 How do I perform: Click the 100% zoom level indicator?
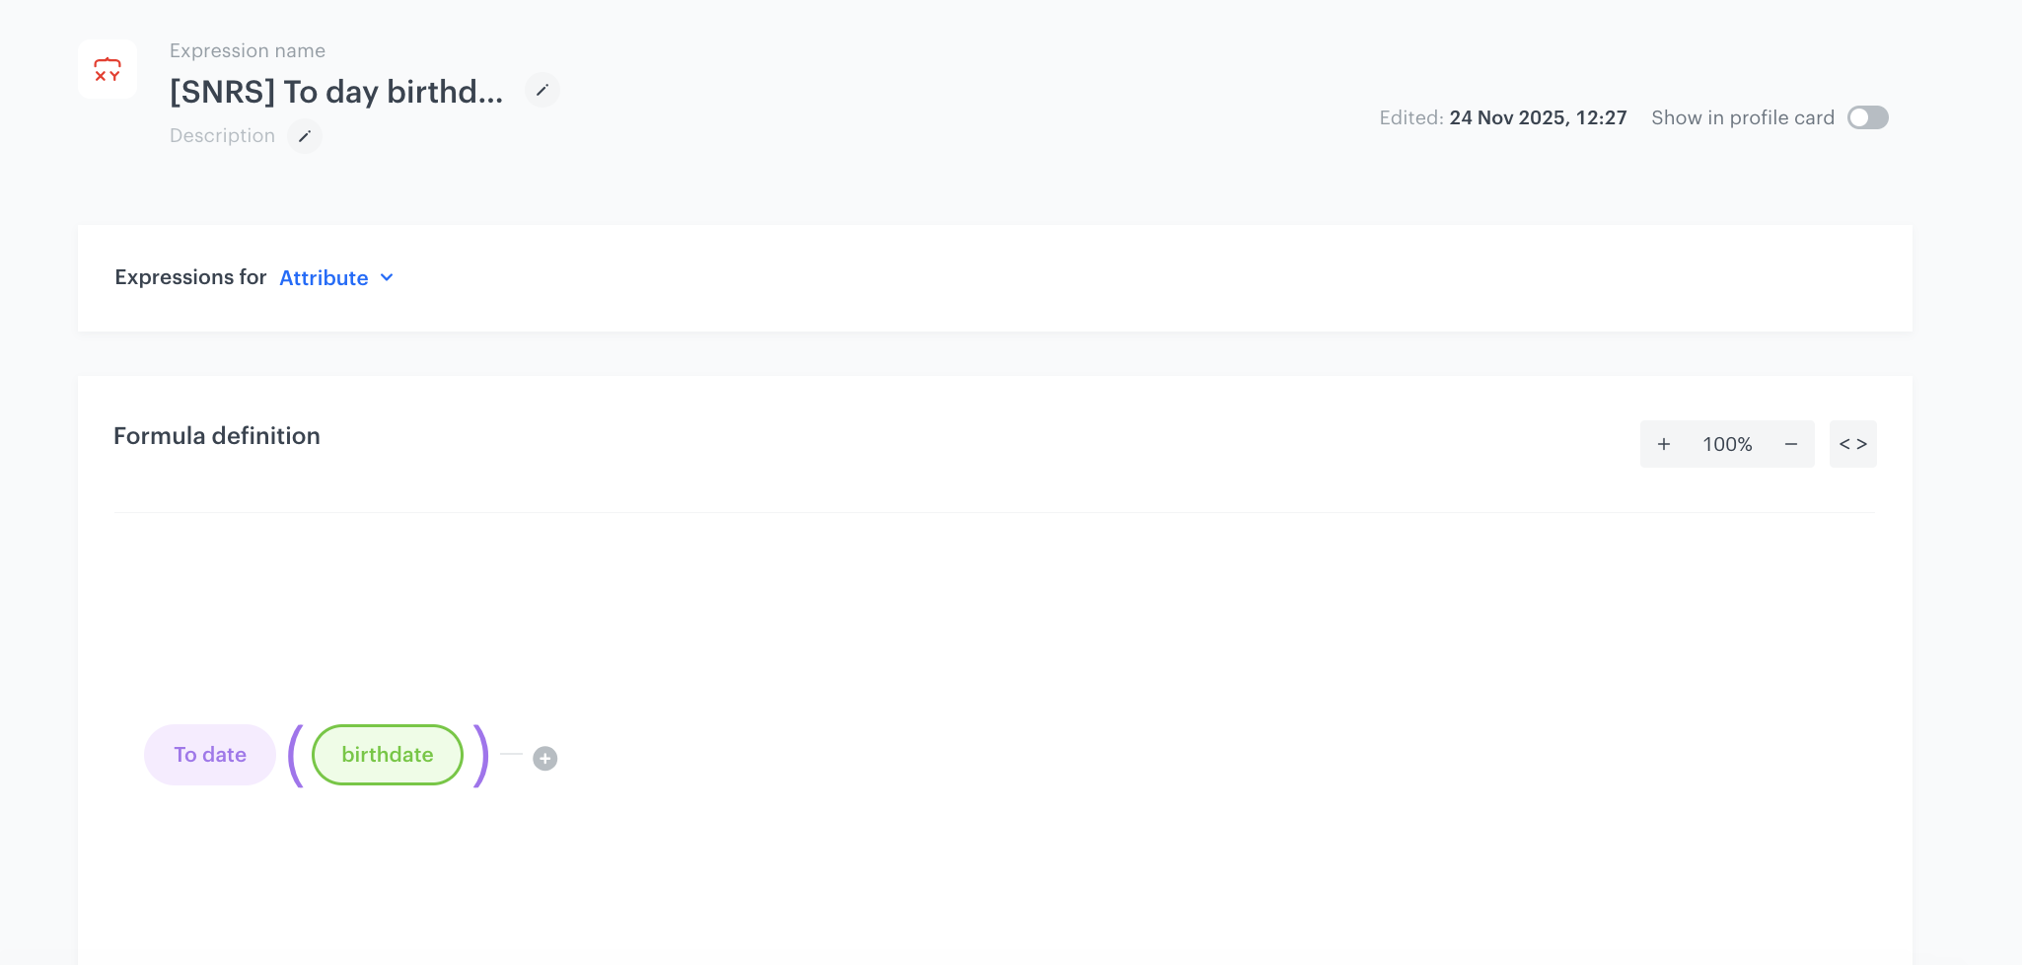pyautogui.click(x=1727, y=444)
